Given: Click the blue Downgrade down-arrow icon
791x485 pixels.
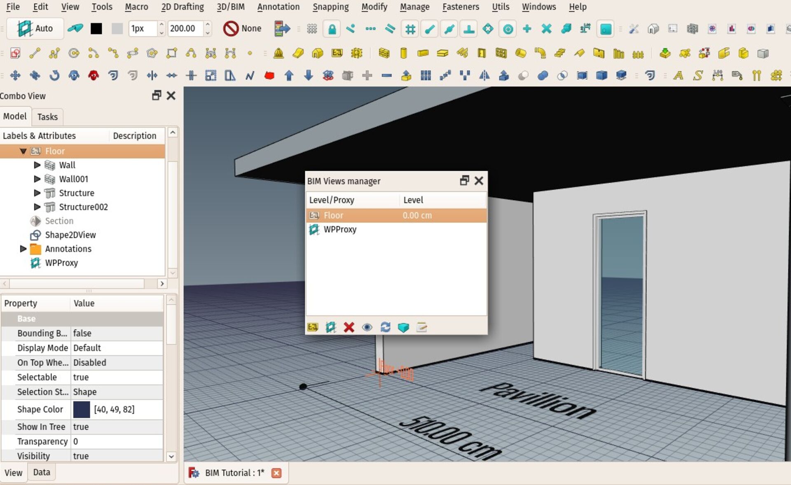Looking at the screenshot, I should tap(309, 75).
